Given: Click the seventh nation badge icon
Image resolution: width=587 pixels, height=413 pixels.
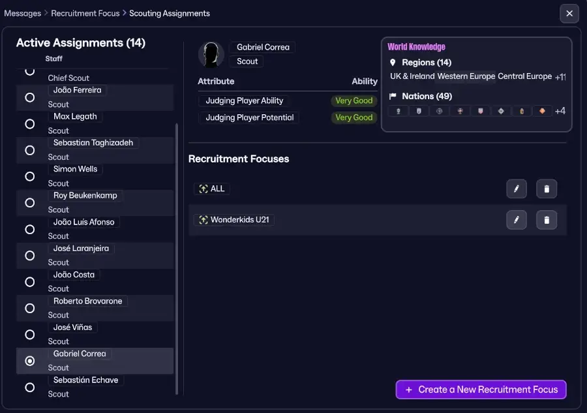Looking at the screenshot, I should [x=522, y=111].
